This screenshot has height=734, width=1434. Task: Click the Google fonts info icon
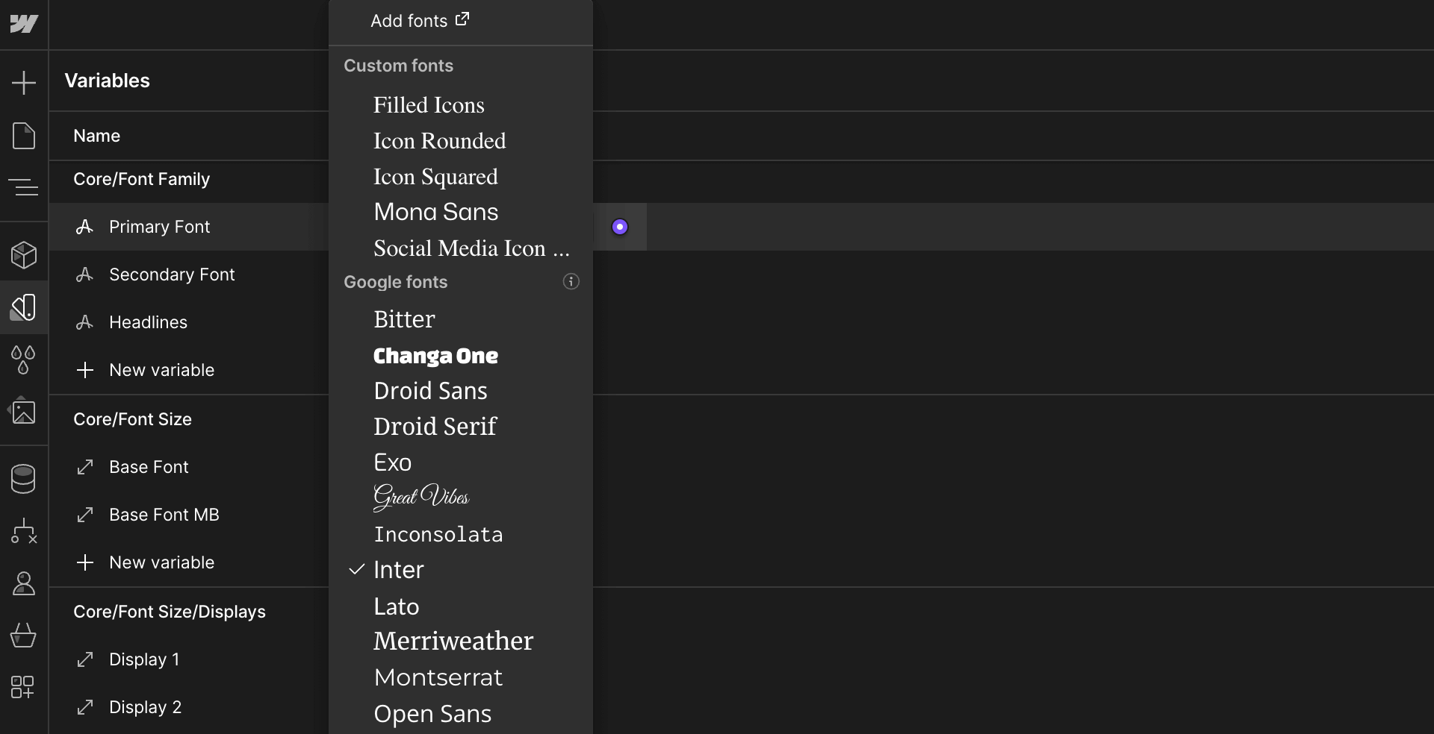tap(571, 282)
